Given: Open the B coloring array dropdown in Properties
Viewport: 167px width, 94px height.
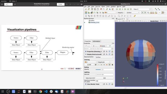Looking at the screenshot, I should (x=91, y=62).
